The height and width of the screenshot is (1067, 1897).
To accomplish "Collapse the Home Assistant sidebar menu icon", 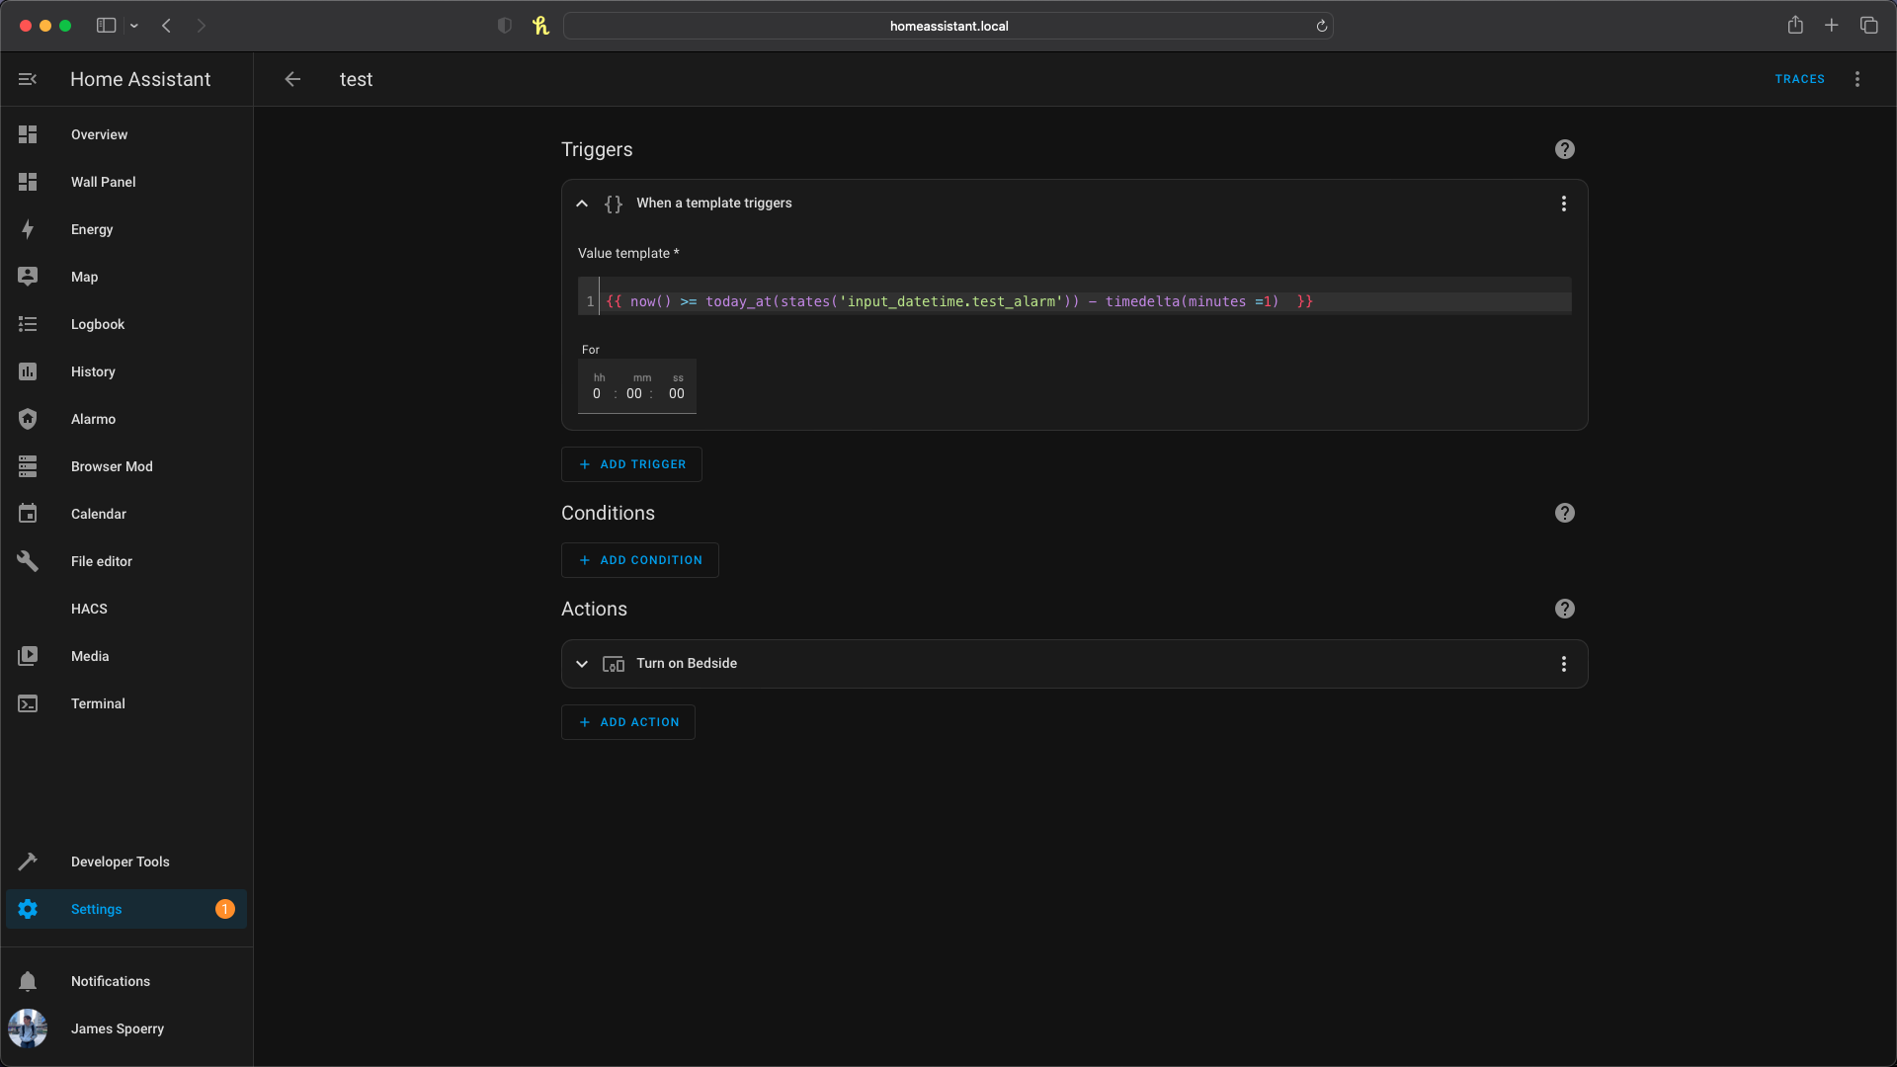I will coord(28,79).
